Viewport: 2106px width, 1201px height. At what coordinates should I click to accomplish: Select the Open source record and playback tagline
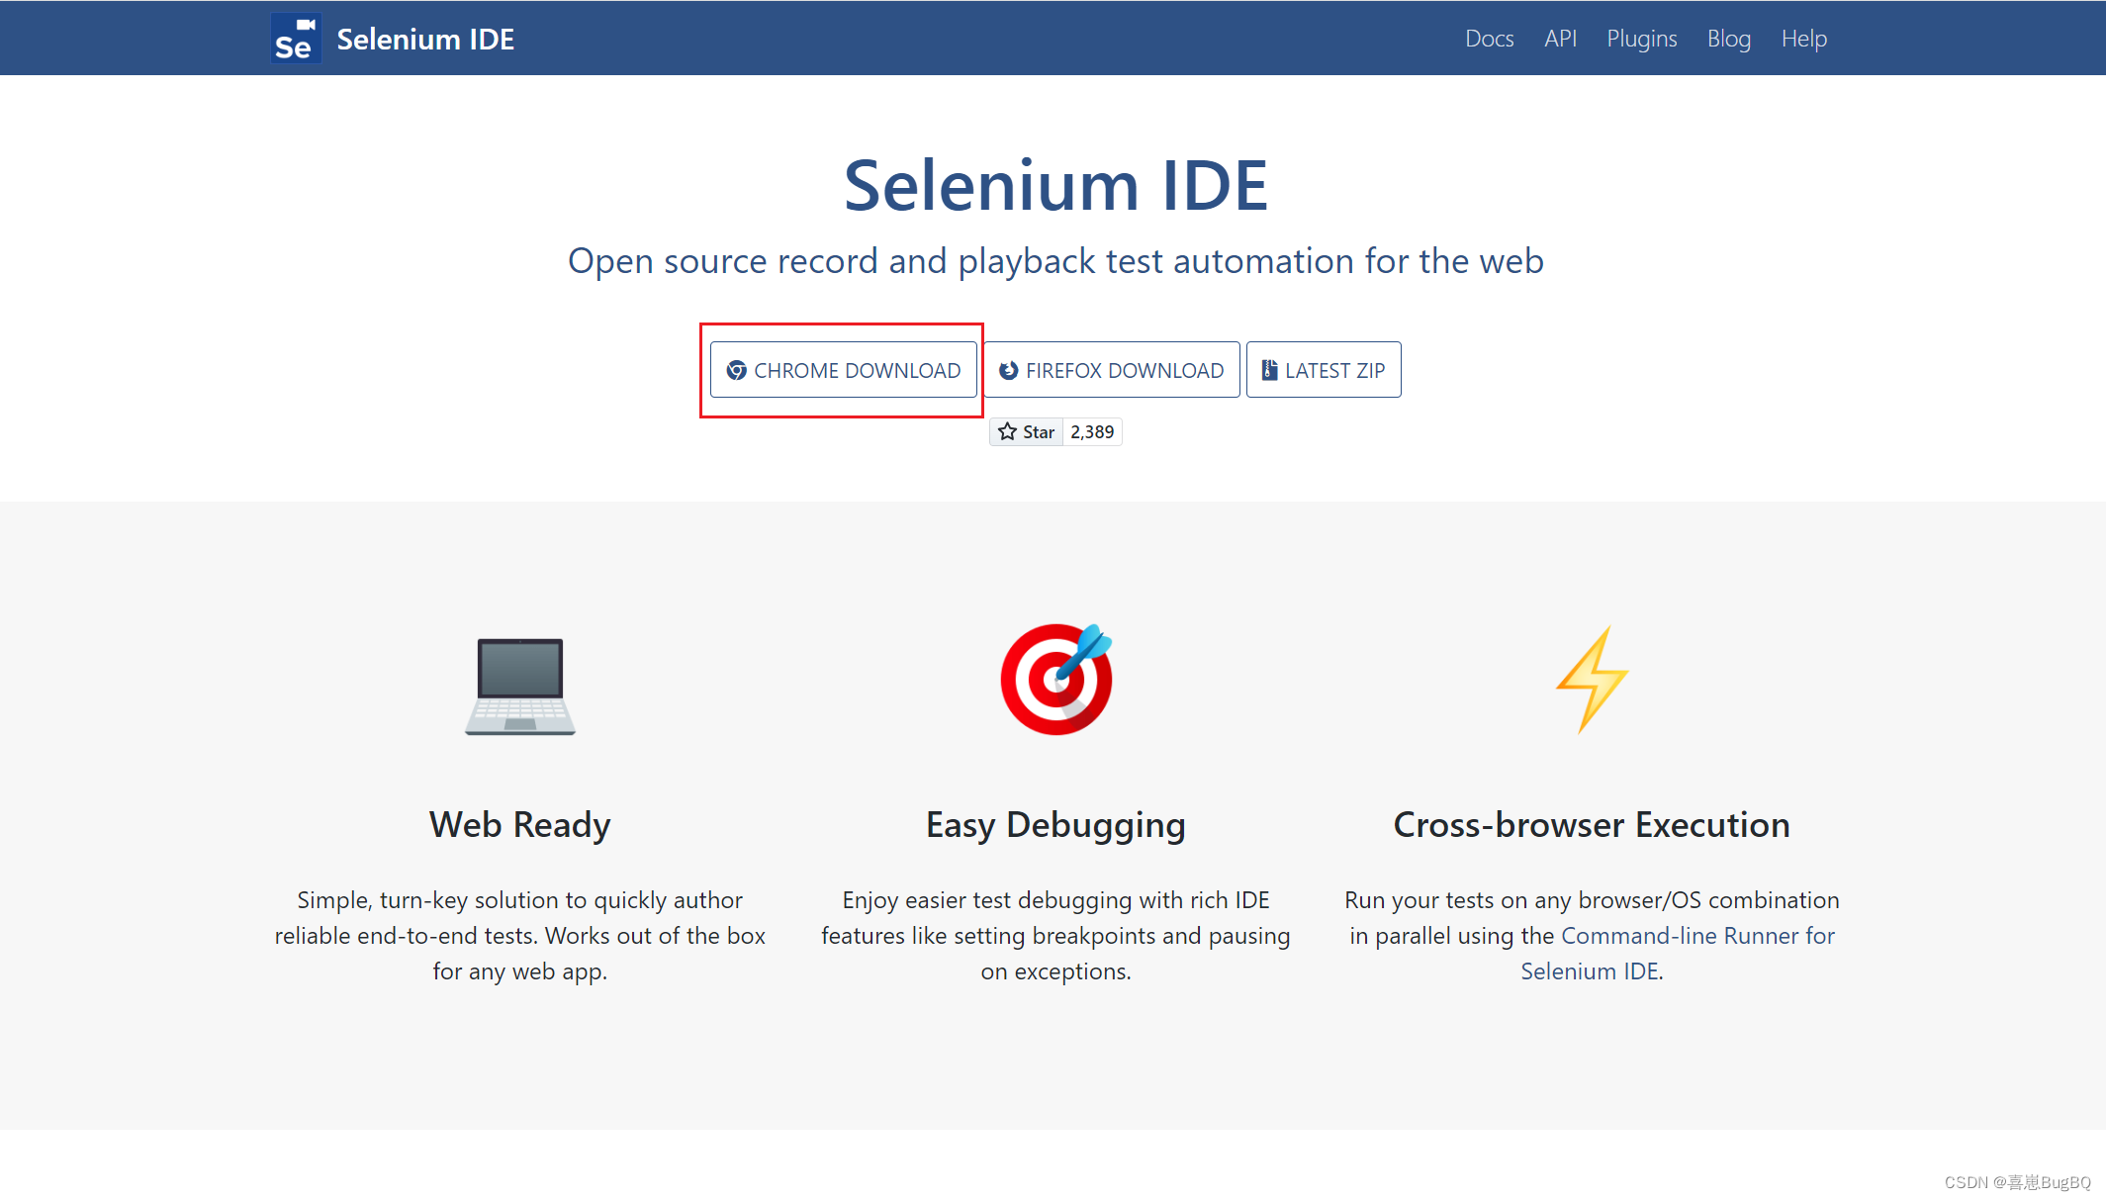1055,261
